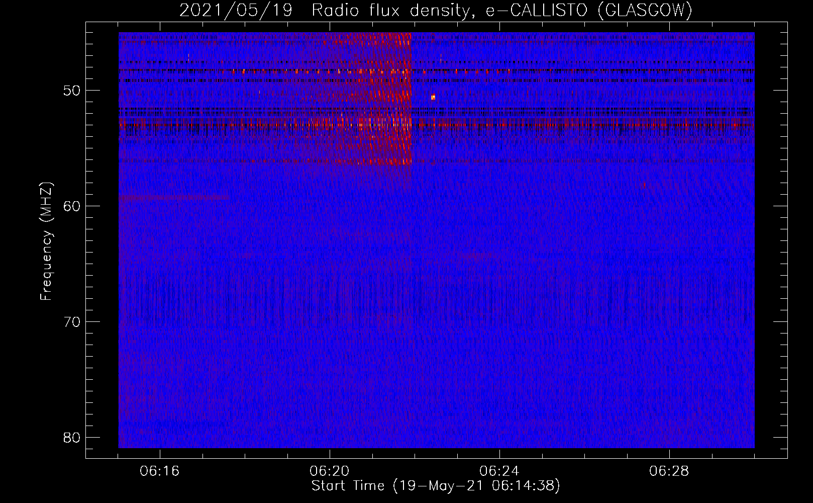Click the bright yellow spot near 50 MHz
The image size is (813, 503).
(433, 97)
